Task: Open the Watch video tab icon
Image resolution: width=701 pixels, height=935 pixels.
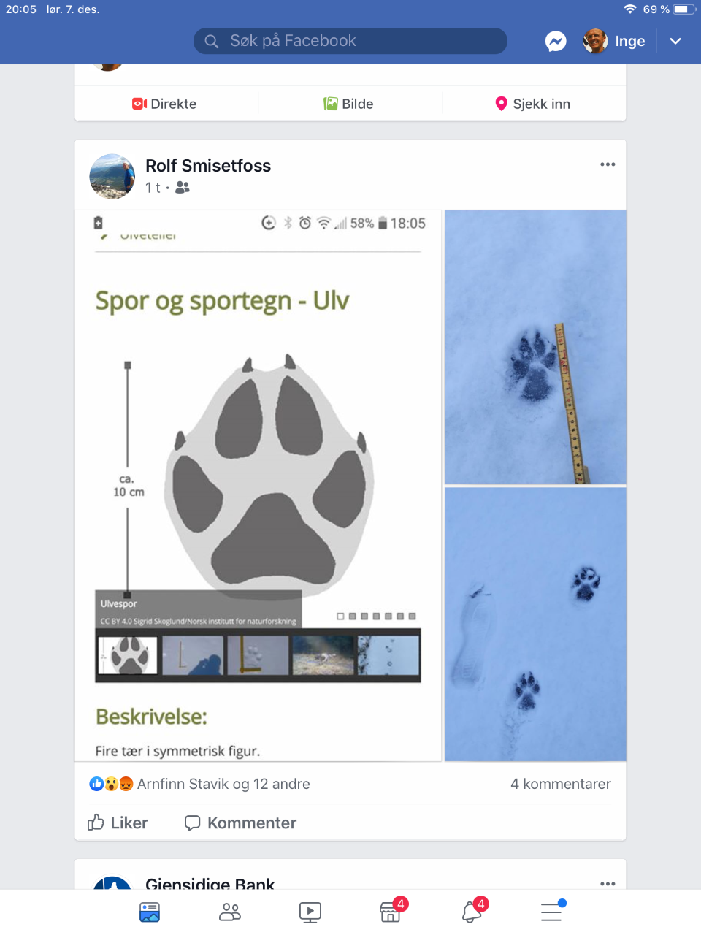Action: [310, 912]
